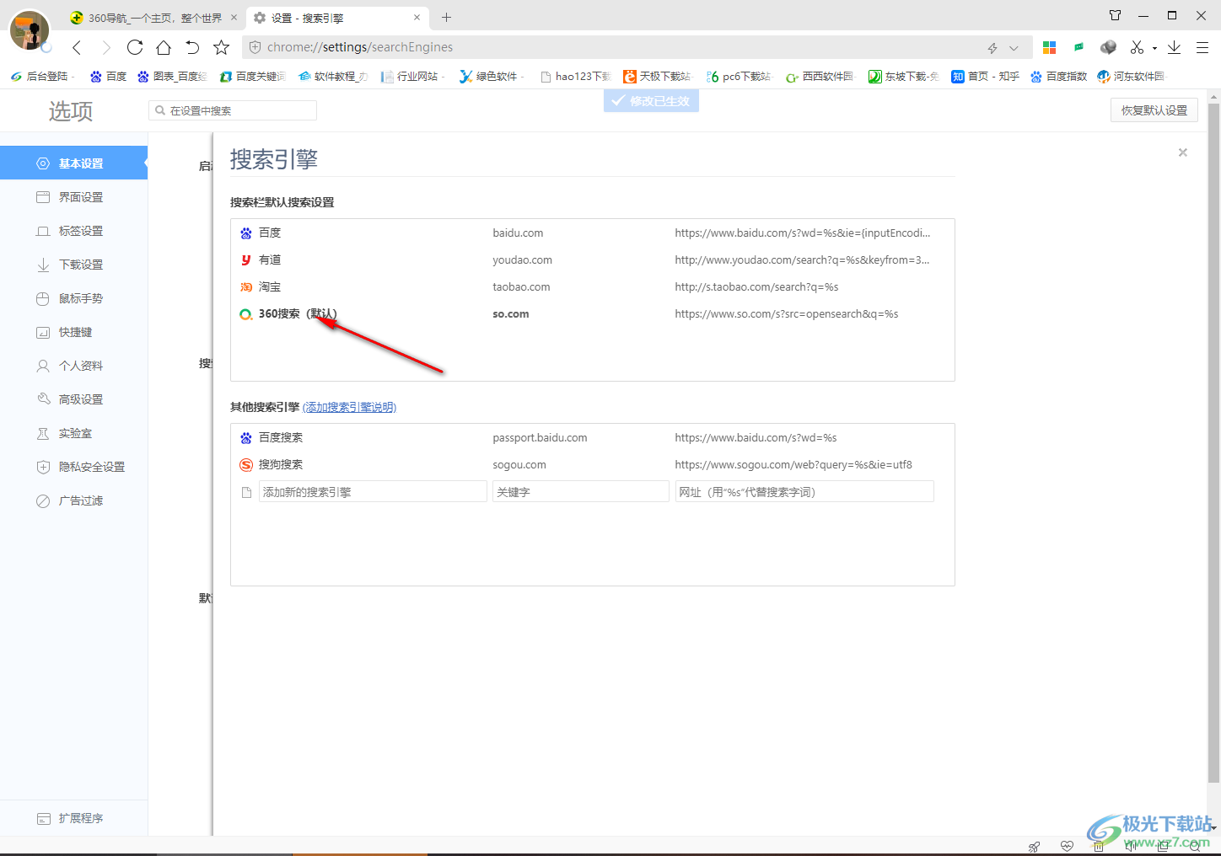Switch to the 360导航 tab

[154, 18]
